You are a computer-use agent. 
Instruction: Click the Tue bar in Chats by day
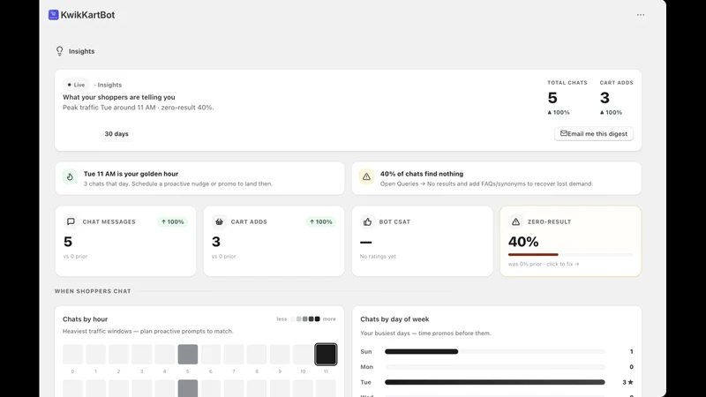pyautogui.click(x=494, y=382)
